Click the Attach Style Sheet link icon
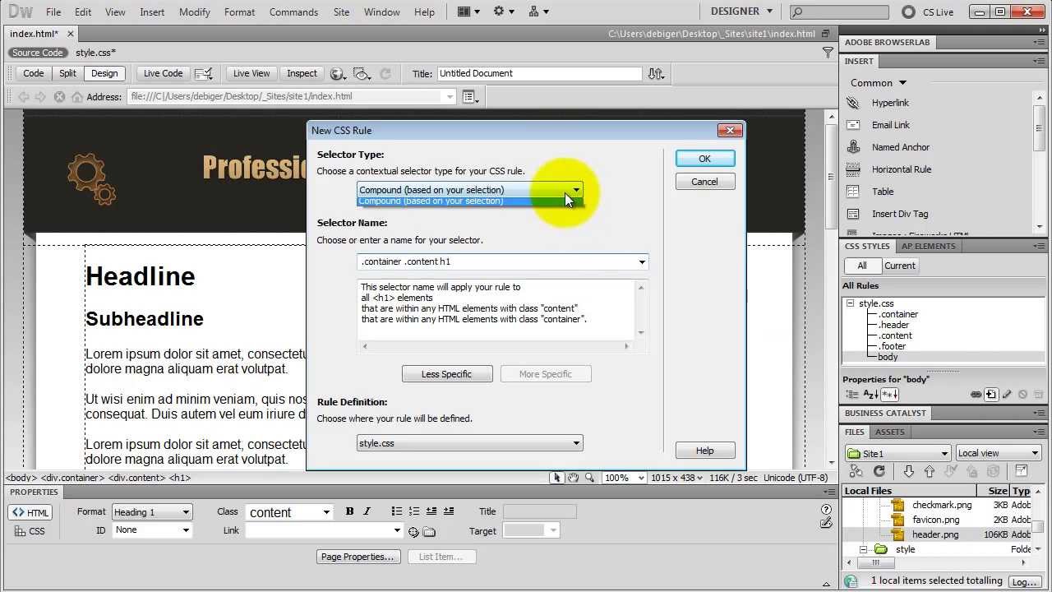Viewport: 1052px width, 592px height. point(976,395)
